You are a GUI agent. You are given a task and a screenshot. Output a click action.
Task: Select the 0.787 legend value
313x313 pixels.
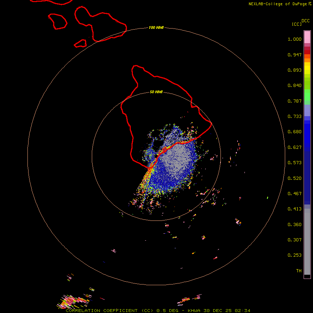pyautogui.click(x=295, y=101)
